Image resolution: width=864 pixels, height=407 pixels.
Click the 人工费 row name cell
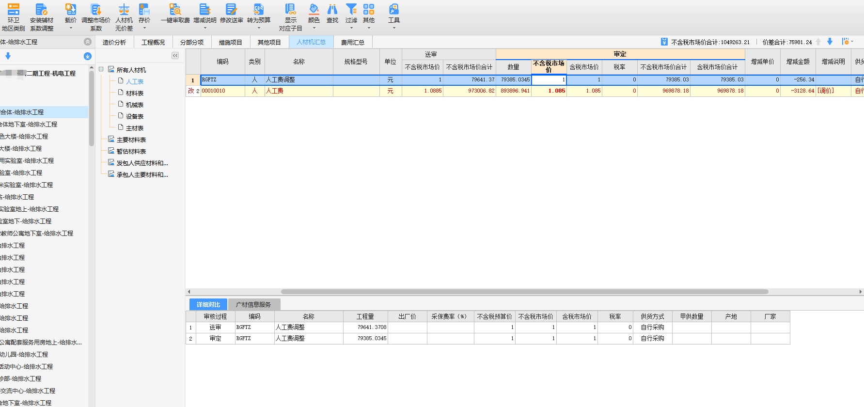pyautogui.click(x=298, y=91)
